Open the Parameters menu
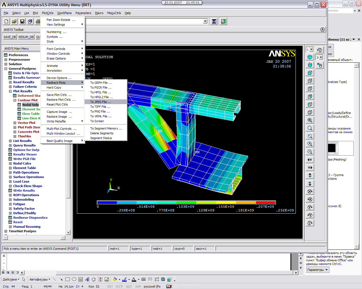 pyautogui.click(x=83, y=13)
